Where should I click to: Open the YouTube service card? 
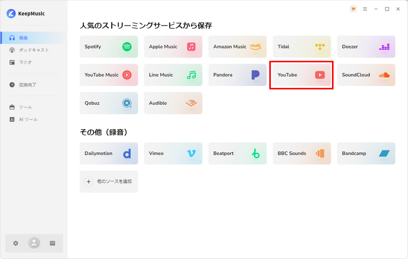coord(302,75)
